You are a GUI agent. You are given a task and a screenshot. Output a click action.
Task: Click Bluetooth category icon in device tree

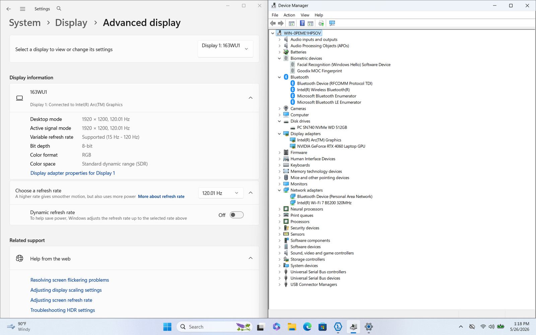click(x=286, y=77)
